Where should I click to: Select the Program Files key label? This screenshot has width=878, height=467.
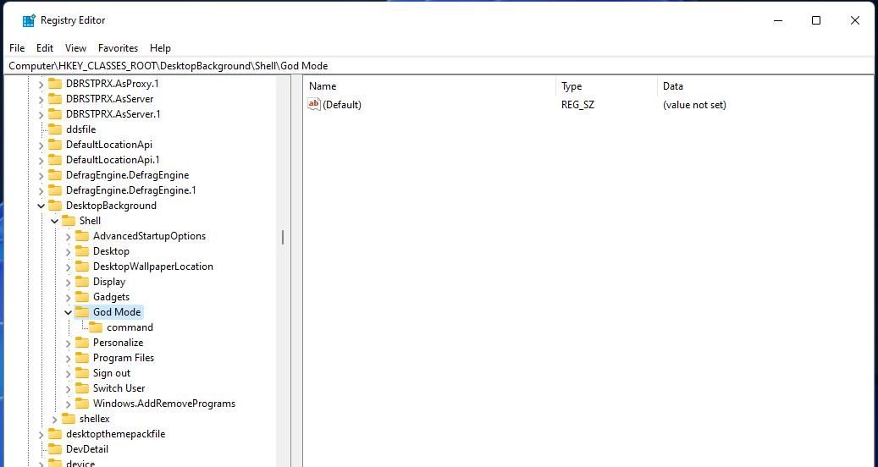tap(123, 357)
